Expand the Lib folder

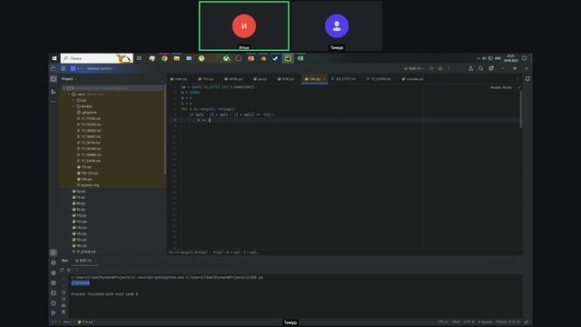tap(74, 100)
